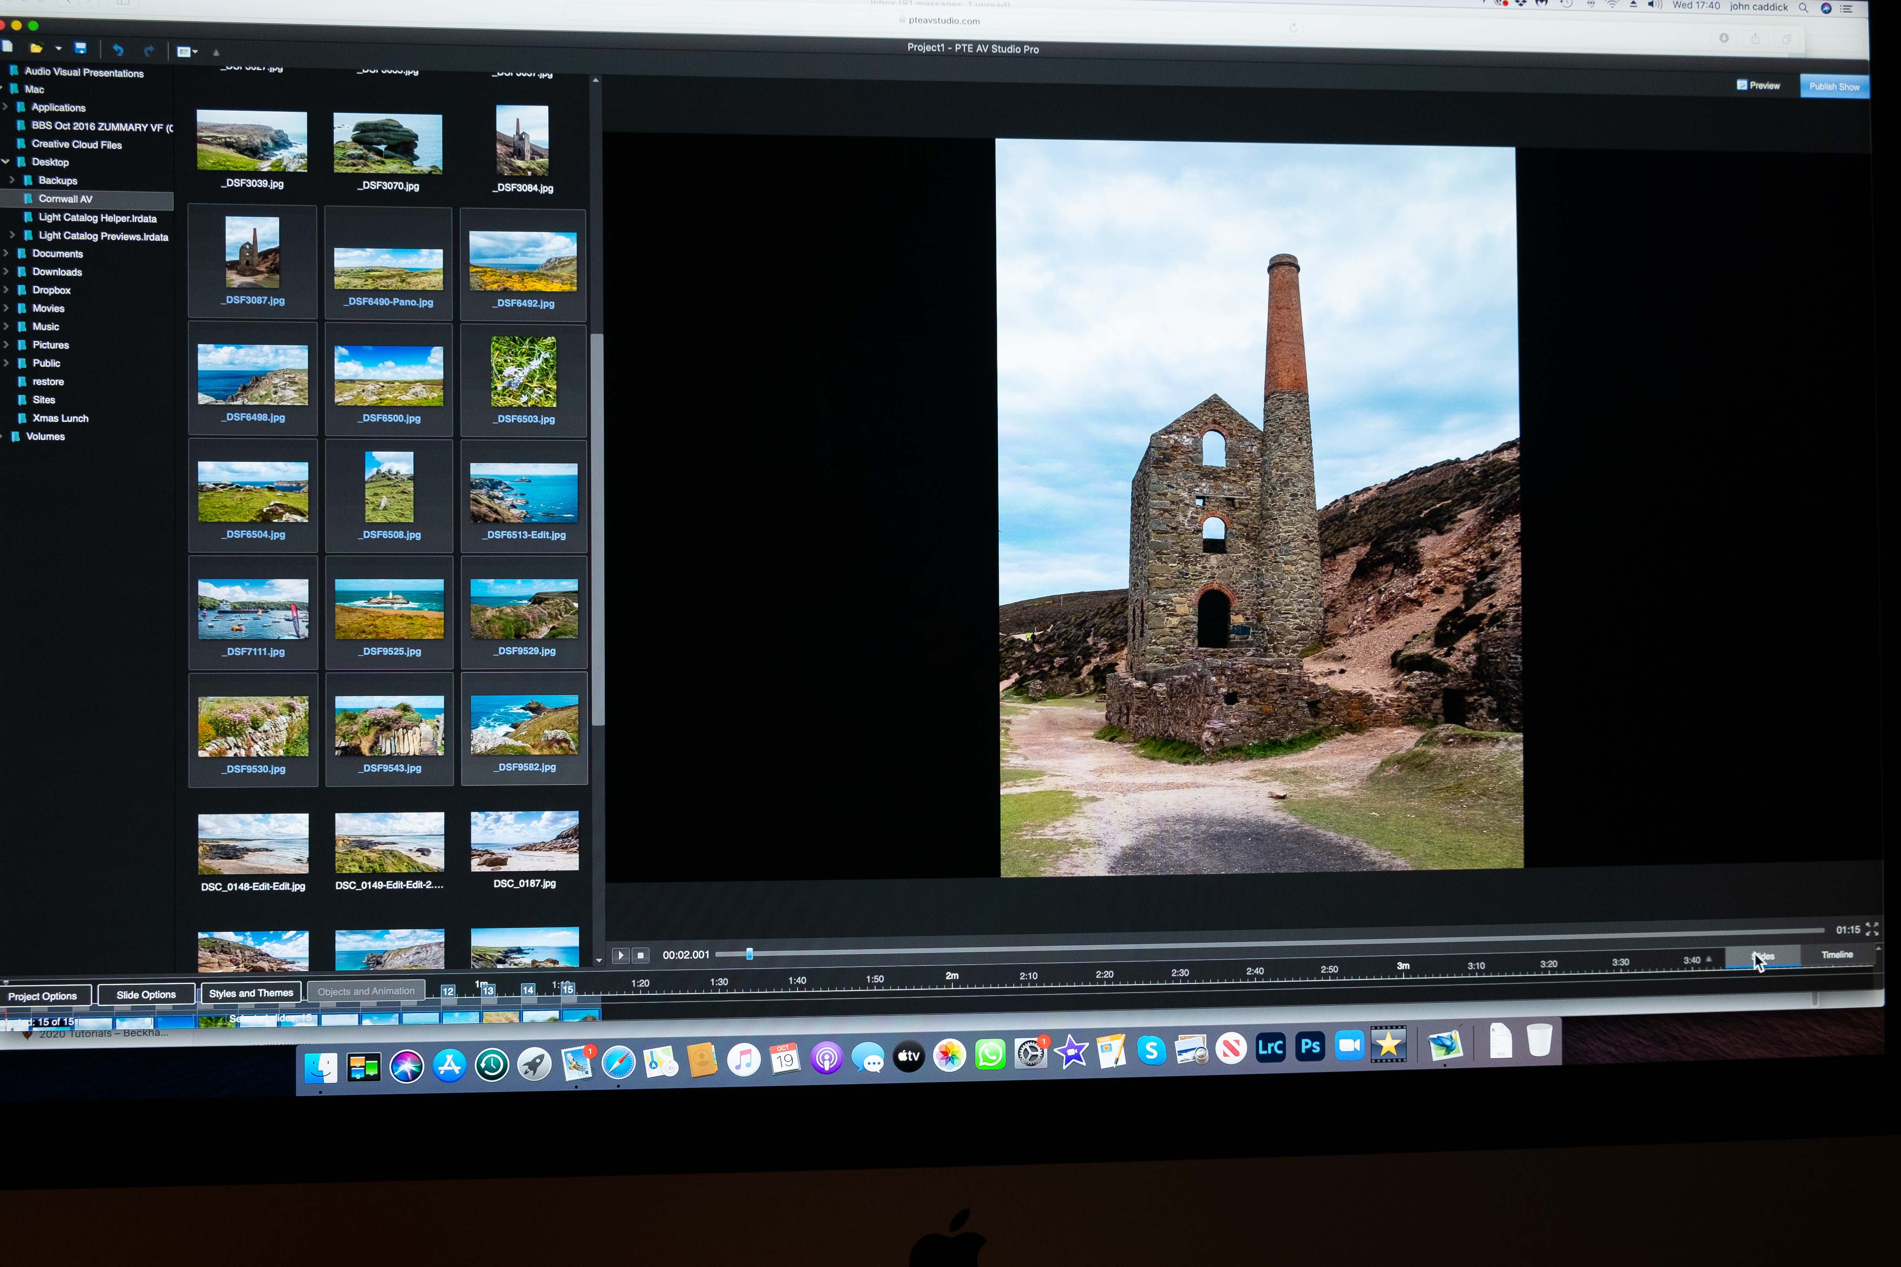
Task: Click the playback position slider handle
Action: point(749,954)
